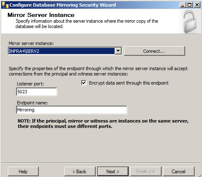Screen dimensions: 202x177
Task: Close the wizard window
Action: (x=197, y=5)
